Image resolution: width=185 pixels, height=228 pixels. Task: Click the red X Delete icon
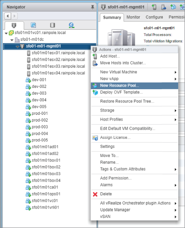[95, 194]
